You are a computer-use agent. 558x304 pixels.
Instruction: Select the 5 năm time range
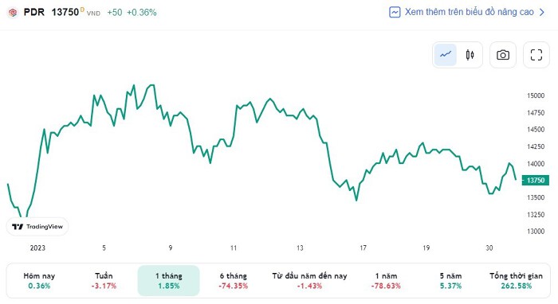coord(450,281)
